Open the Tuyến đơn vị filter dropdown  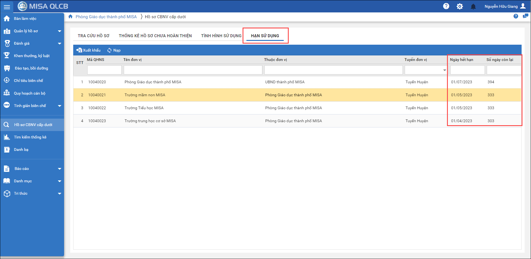[444, 70]
